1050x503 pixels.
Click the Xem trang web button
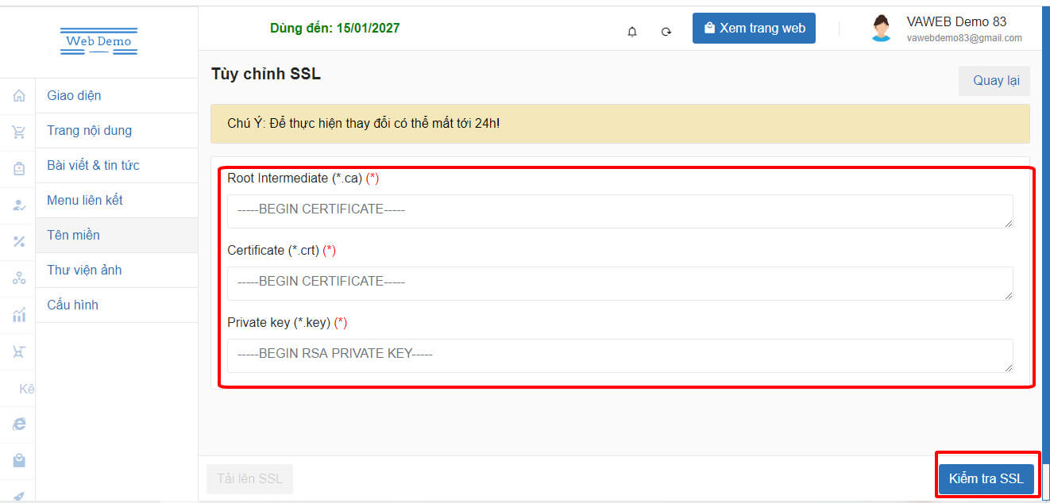click(754, 28)
